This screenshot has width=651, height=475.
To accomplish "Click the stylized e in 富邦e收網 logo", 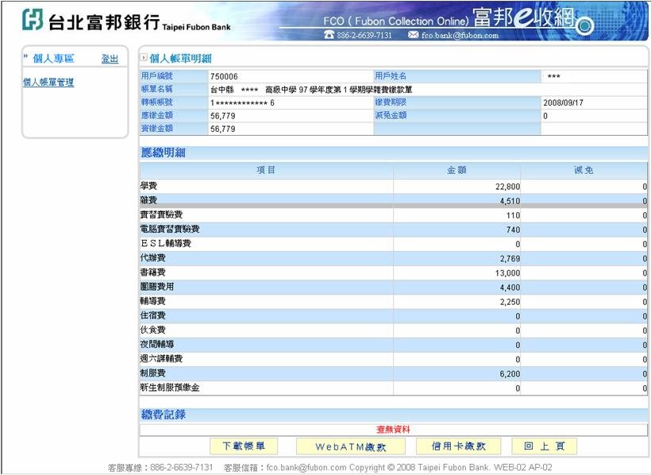I will coord(522,18).
